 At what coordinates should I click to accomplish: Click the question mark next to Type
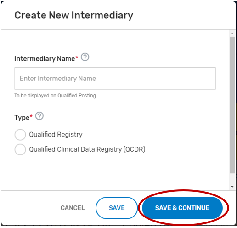39,116
